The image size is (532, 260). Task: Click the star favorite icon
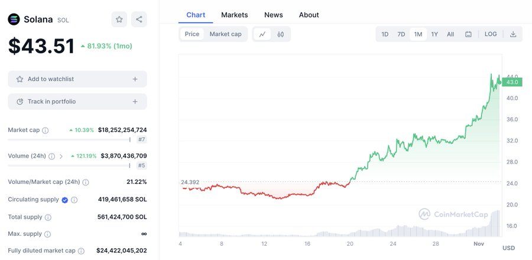[119, 19]
